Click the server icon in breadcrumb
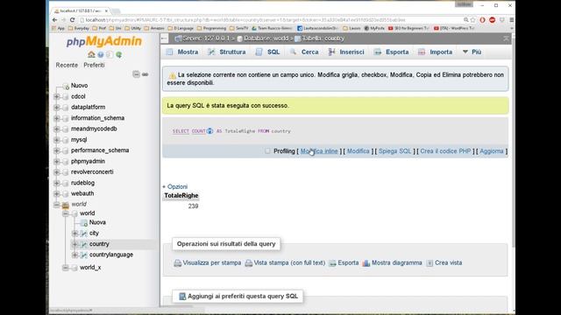 [178, 38]
